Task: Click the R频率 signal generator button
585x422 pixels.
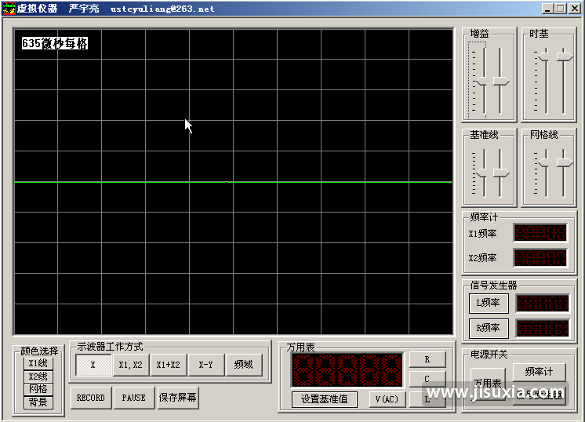Action: (x=489, y=328)
